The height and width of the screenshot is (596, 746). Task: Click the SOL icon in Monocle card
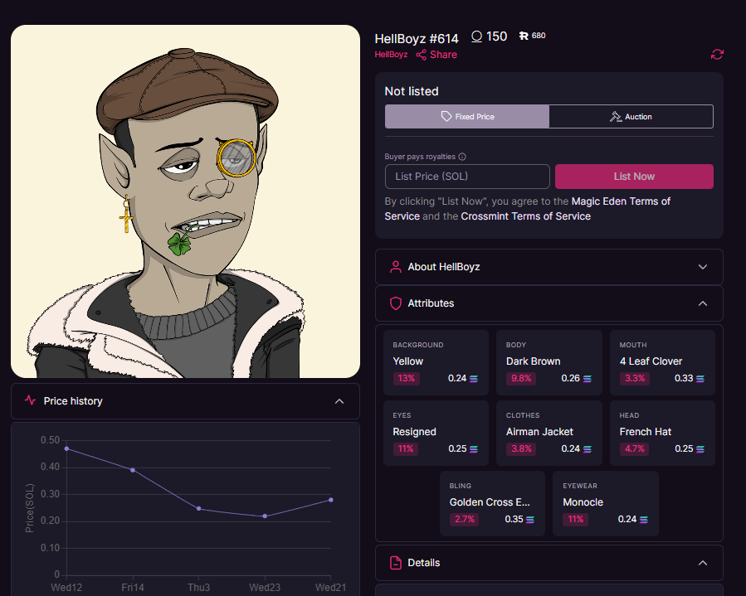644,520
